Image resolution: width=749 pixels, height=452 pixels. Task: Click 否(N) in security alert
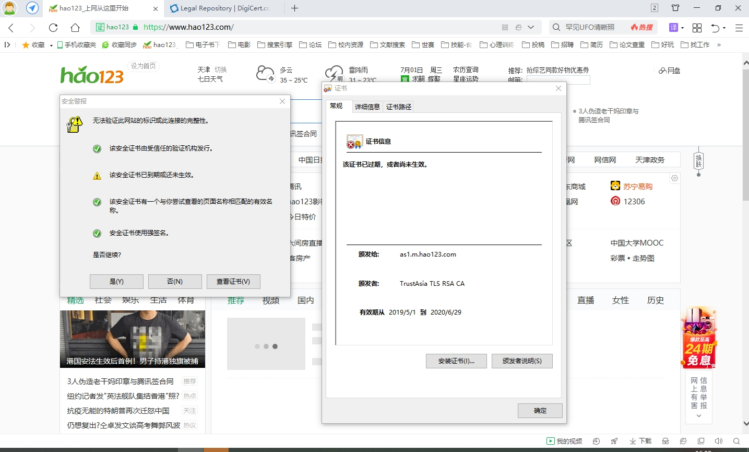[x=175, y=281]
